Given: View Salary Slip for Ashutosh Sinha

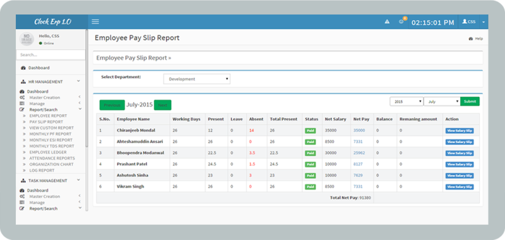Looking at the screenshot, I should tap(460, 176).
